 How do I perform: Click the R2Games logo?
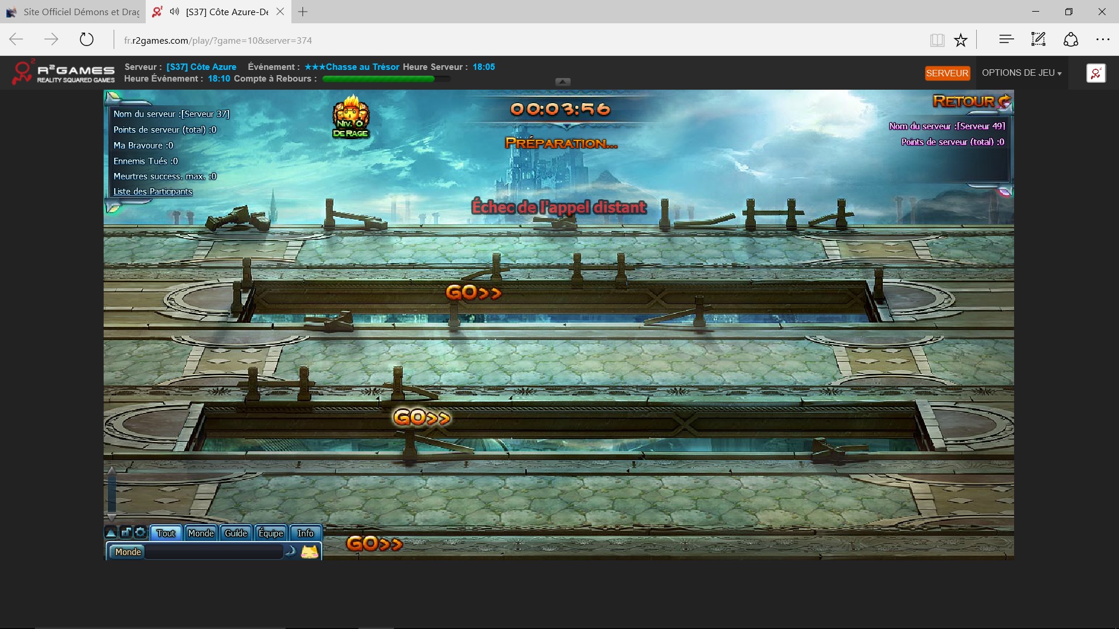click(64, 73)
